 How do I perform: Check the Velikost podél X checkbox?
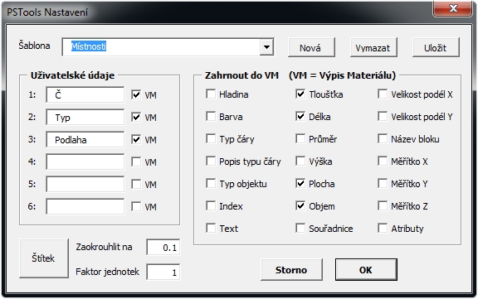pyautogui.click(x=383, y=94)
